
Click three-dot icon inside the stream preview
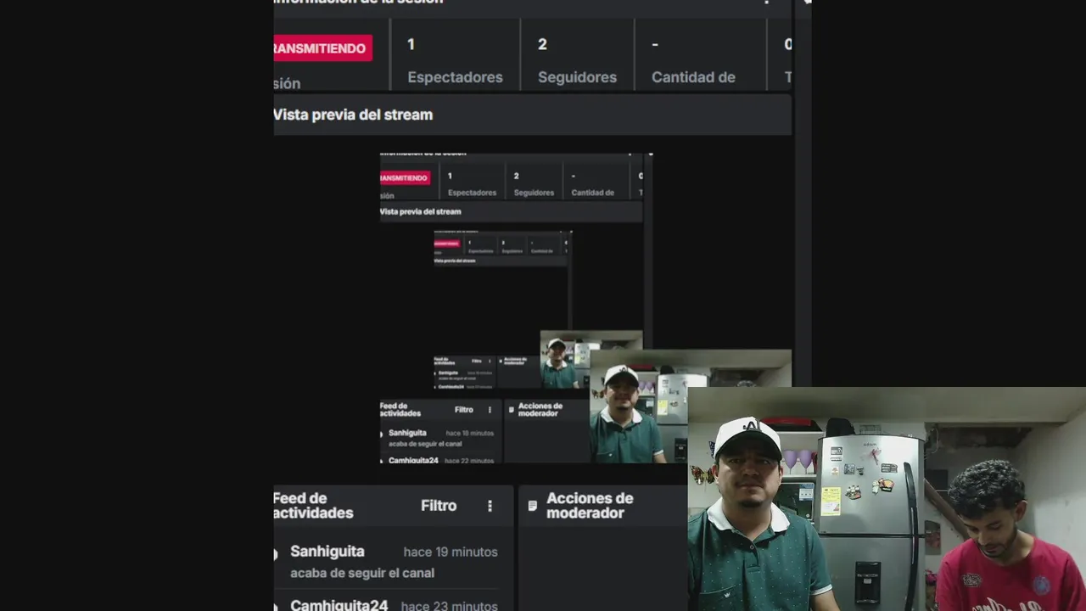pyautogui.click(x=490, y=410)
